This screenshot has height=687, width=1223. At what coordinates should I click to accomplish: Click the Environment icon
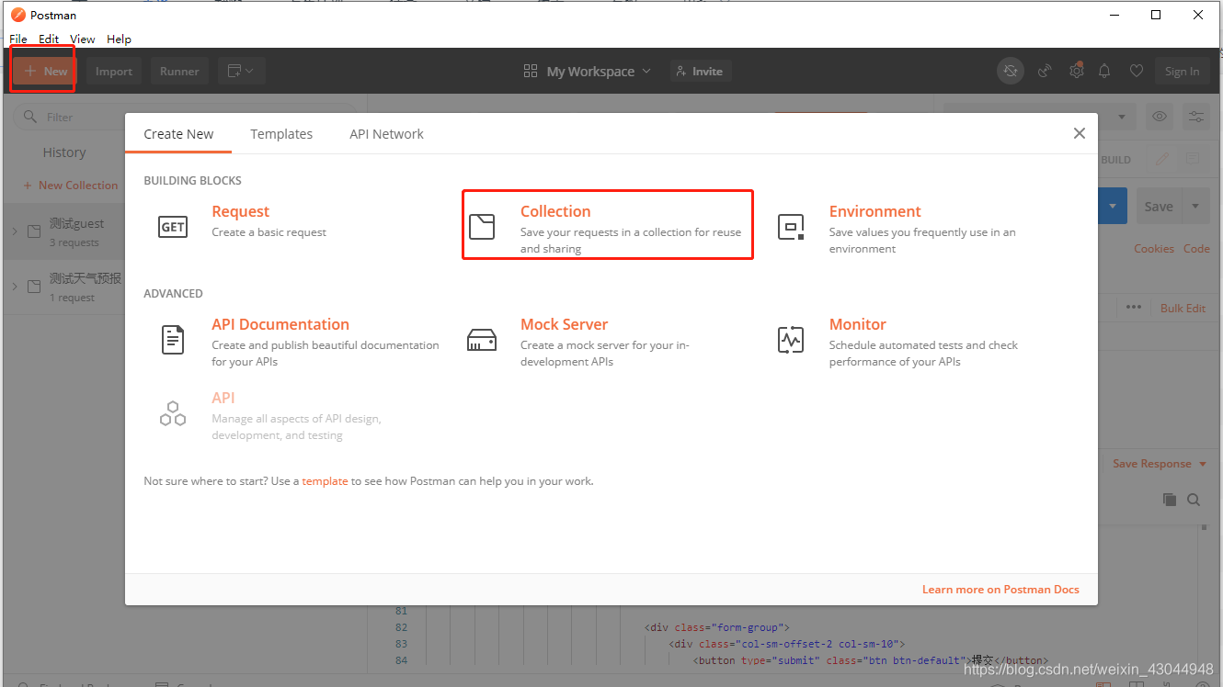791,227
